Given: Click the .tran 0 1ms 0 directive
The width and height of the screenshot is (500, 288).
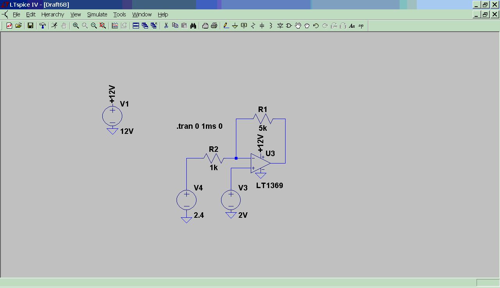Looking at the screenshot, I should pyautogui.click(x=199, y=126).
